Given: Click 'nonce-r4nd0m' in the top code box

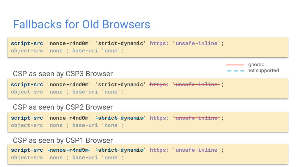Looking at the screenshot, I should pos(69,43).
